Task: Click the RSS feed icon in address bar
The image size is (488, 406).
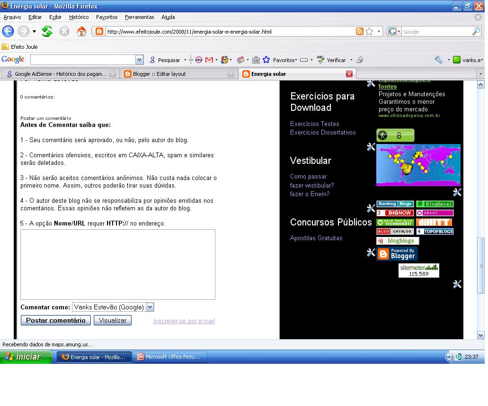Action: point(359,31)
